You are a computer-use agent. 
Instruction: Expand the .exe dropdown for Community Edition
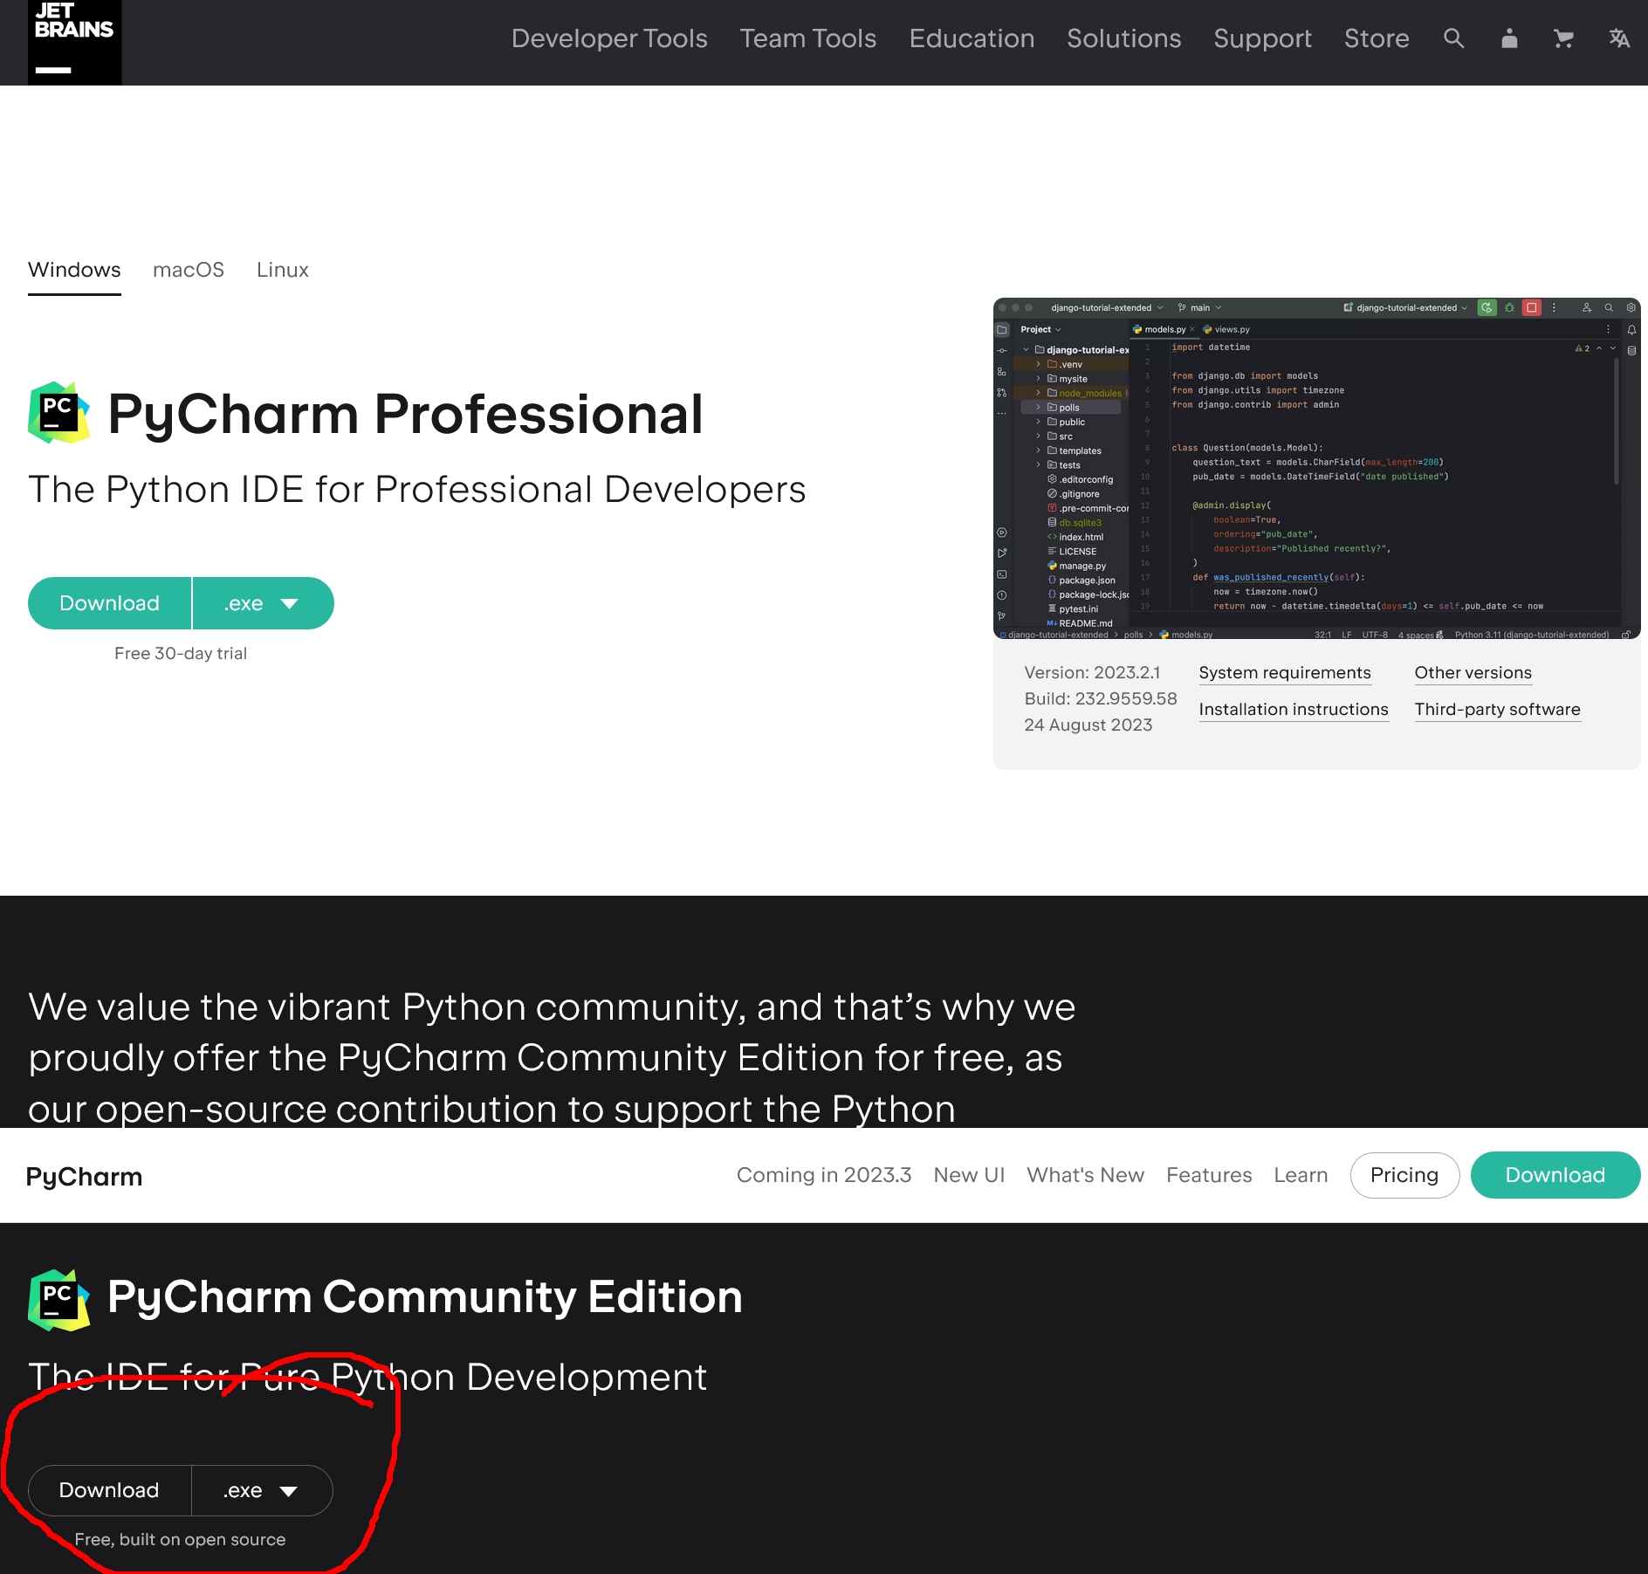click(261, 1490)
